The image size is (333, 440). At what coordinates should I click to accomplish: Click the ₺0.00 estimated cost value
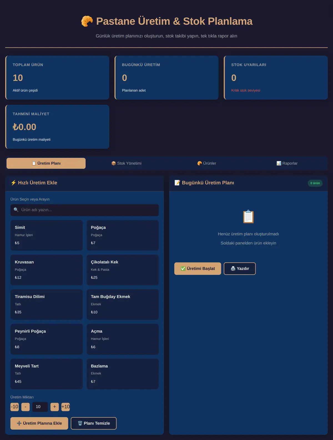tap(24, 127)
